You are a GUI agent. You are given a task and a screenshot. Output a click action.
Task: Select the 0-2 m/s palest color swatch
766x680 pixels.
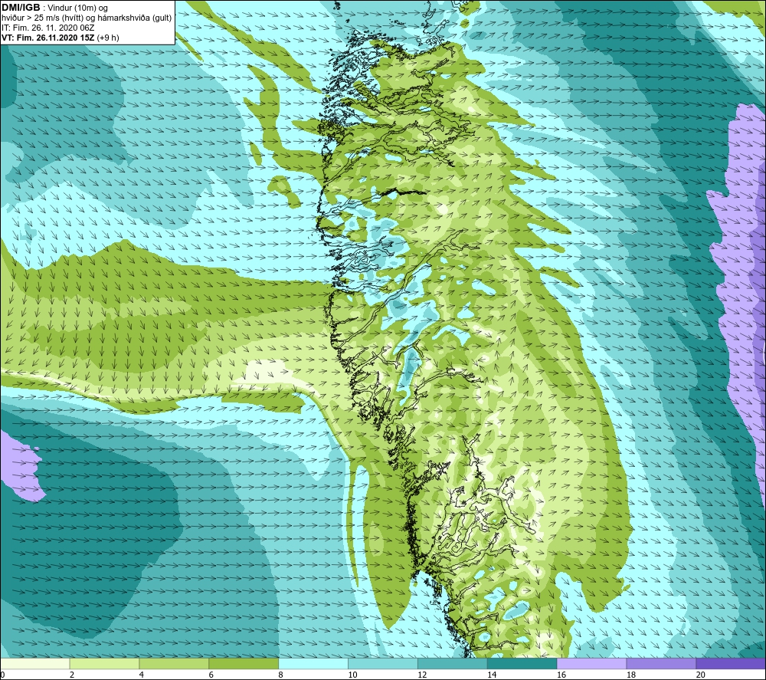tap(34, 663)
